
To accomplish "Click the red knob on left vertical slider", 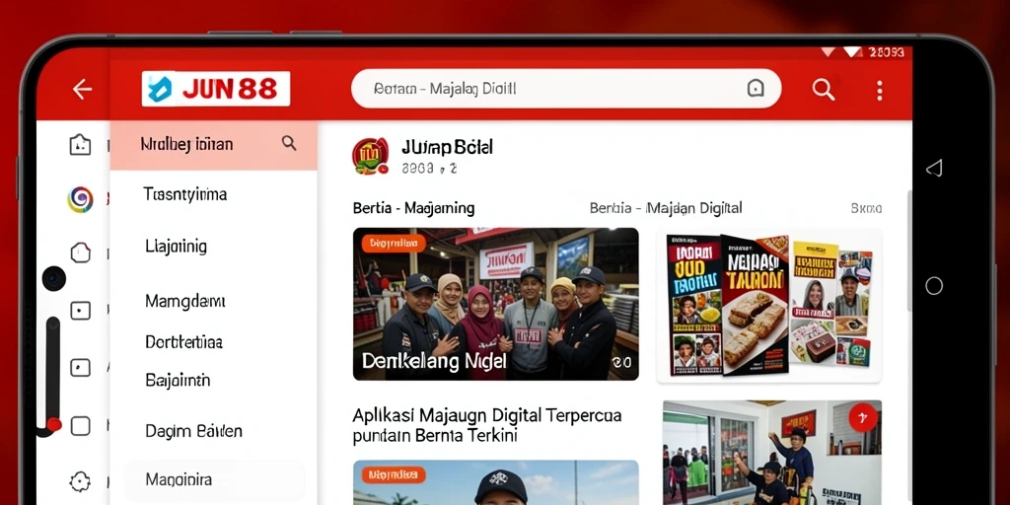I will tap(55, 424).
